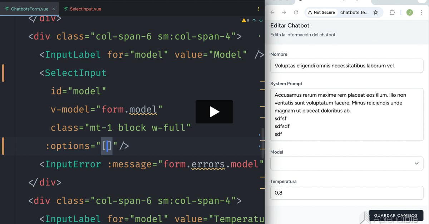Click the warnings indicator showing 8
The image size is (429, 224).
[x=245, y=20]
